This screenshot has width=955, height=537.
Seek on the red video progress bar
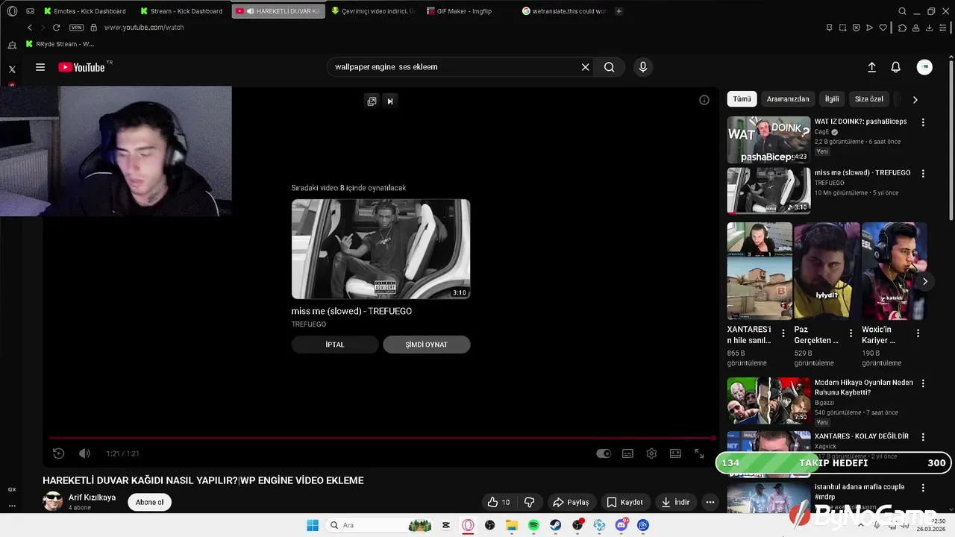coord(381,438)
